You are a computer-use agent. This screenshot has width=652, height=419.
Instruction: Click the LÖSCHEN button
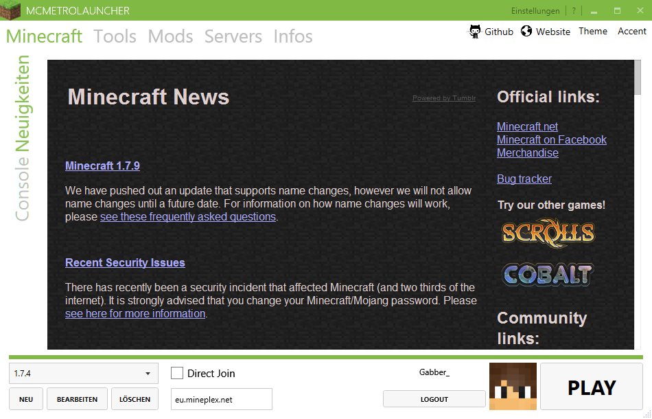pos(135,399)
